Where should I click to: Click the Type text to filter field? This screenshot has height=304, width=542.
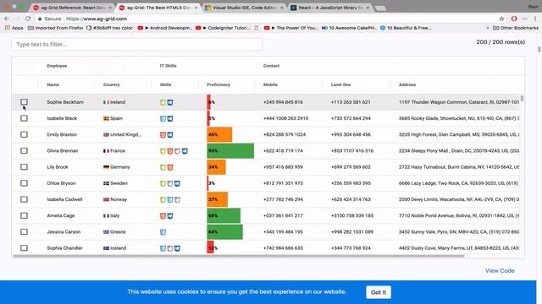(137, 45)
